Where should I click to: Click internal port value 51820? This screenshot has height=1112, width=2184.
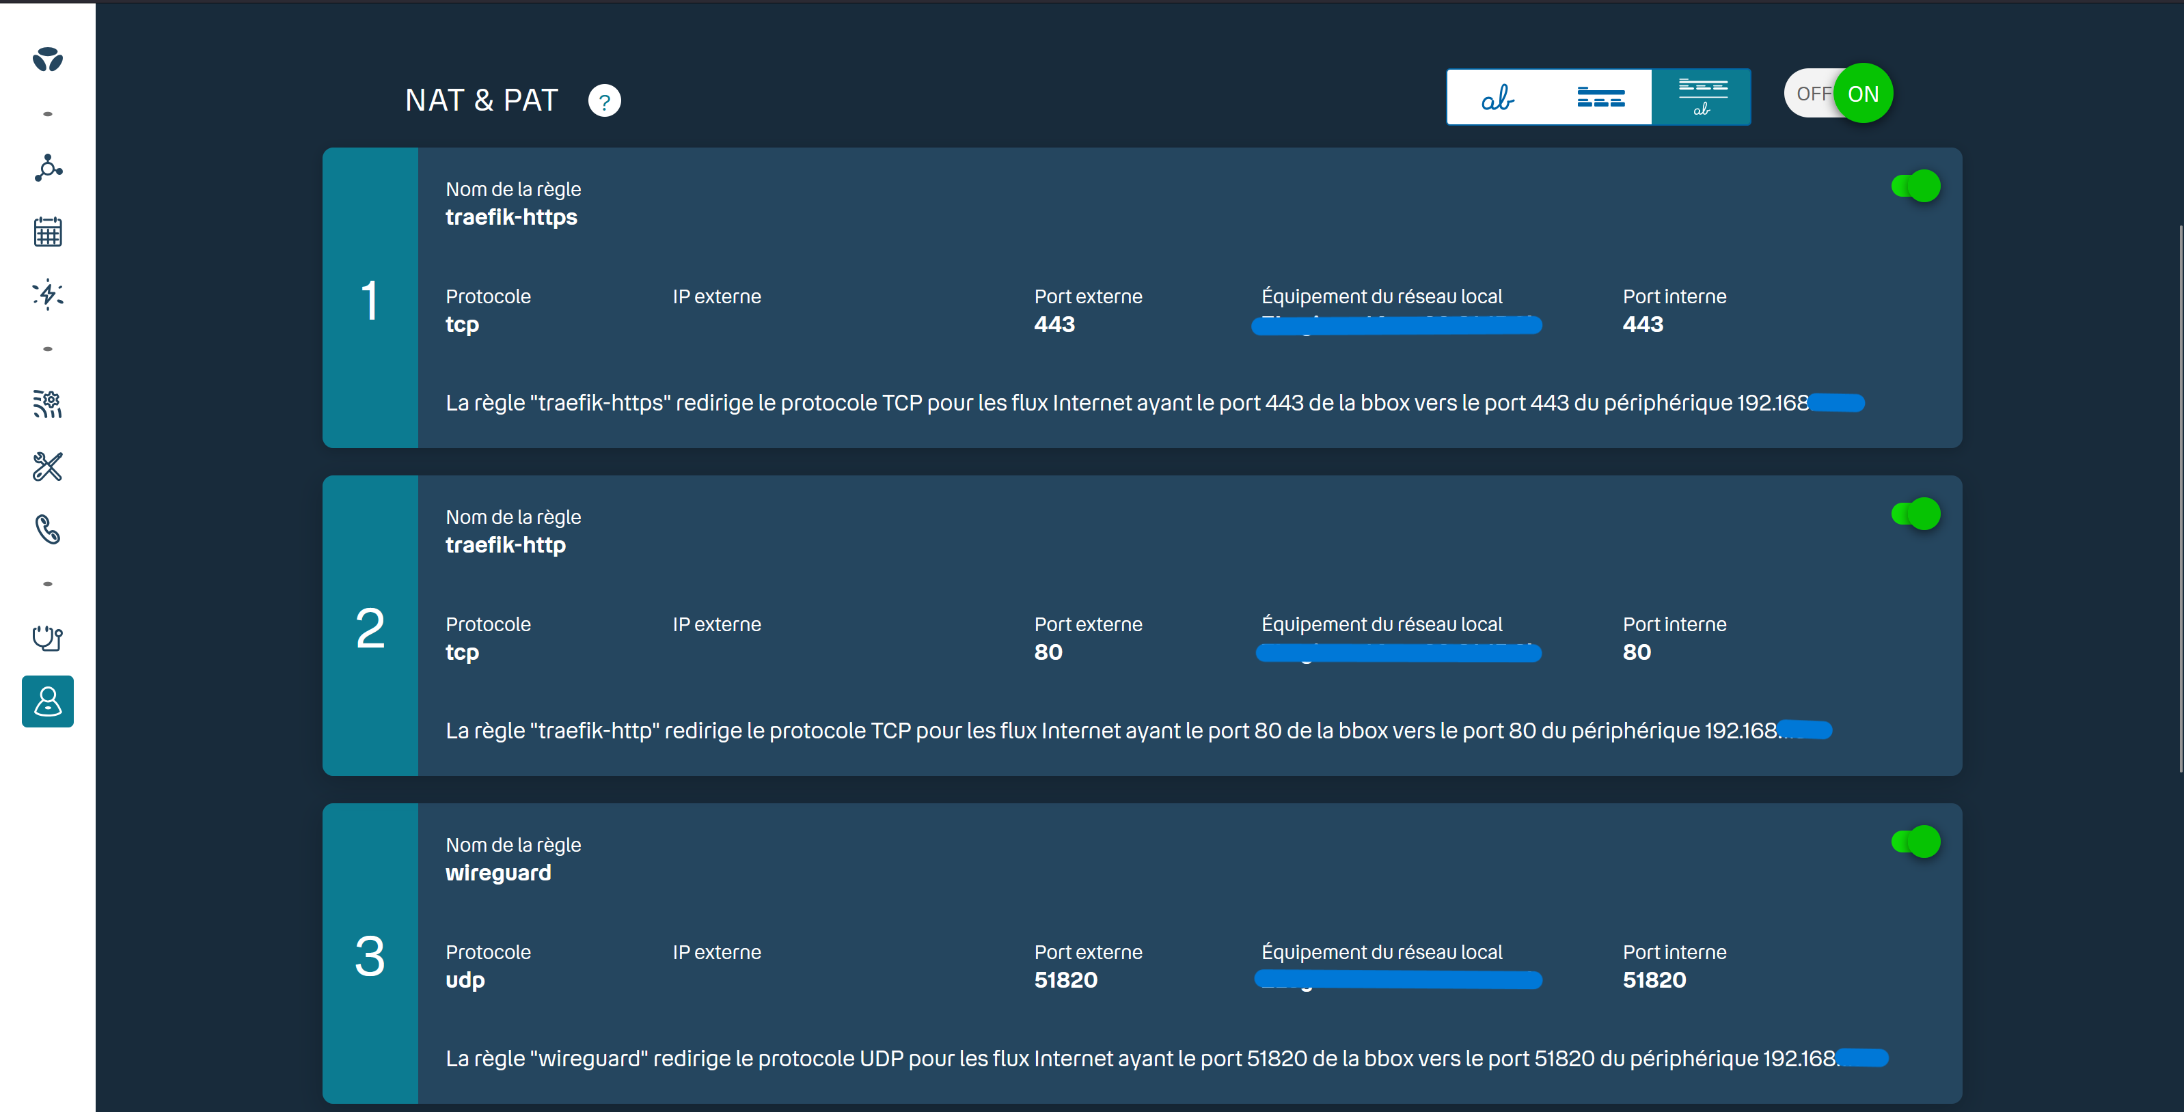coord(1654,981)
